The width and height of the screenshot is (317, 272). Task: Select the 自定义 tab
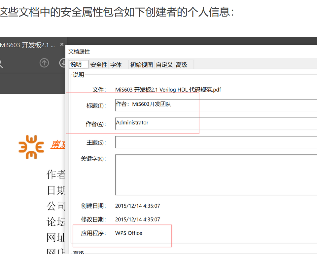pos(164,65)
